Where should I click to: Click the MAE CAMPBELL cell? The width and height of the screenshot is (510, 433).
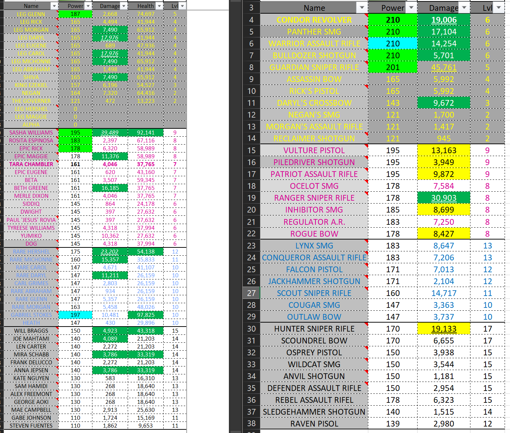31,410
